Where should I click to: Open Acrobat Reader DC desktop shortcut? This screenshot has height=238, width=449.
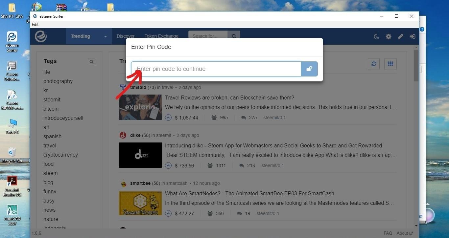(12, 186)
